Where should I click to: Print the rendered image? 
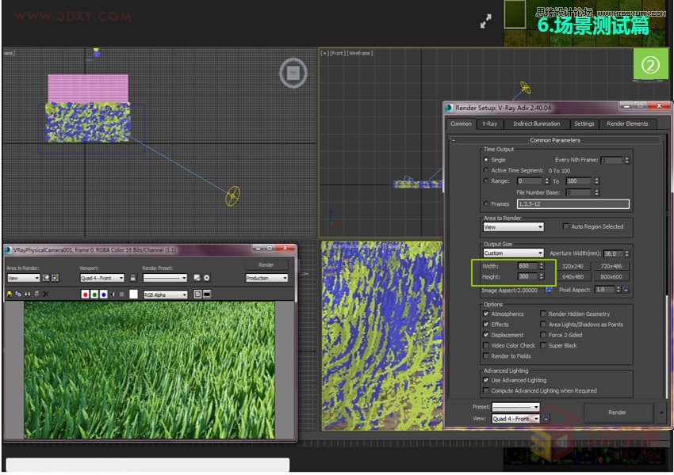tap(36, 294)
